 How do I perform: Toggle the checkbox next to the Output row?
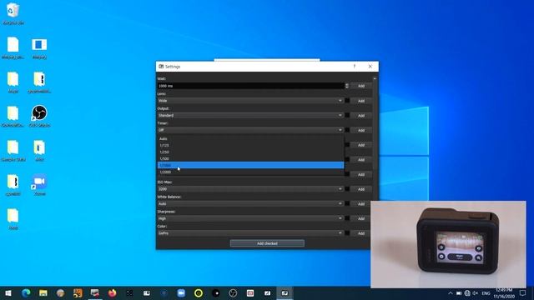347,115
